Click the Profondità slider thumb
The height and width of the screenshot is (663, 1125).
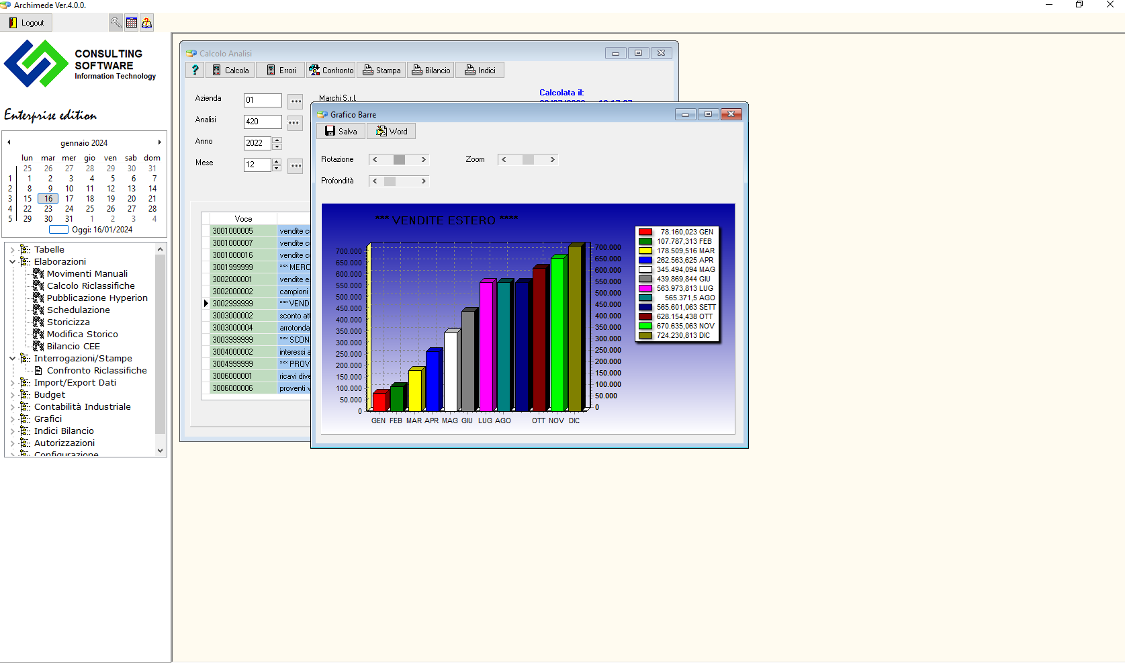(x=390, y=181)
